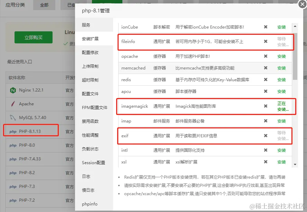
Task: Open 超时限制 section
Action: click(x=94, y=80)
